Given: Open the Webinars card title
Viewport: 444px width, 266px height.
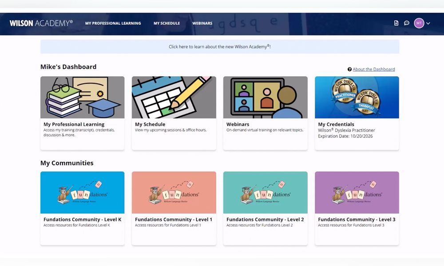Looking at the screenshot, I should (x=238, y=124).
